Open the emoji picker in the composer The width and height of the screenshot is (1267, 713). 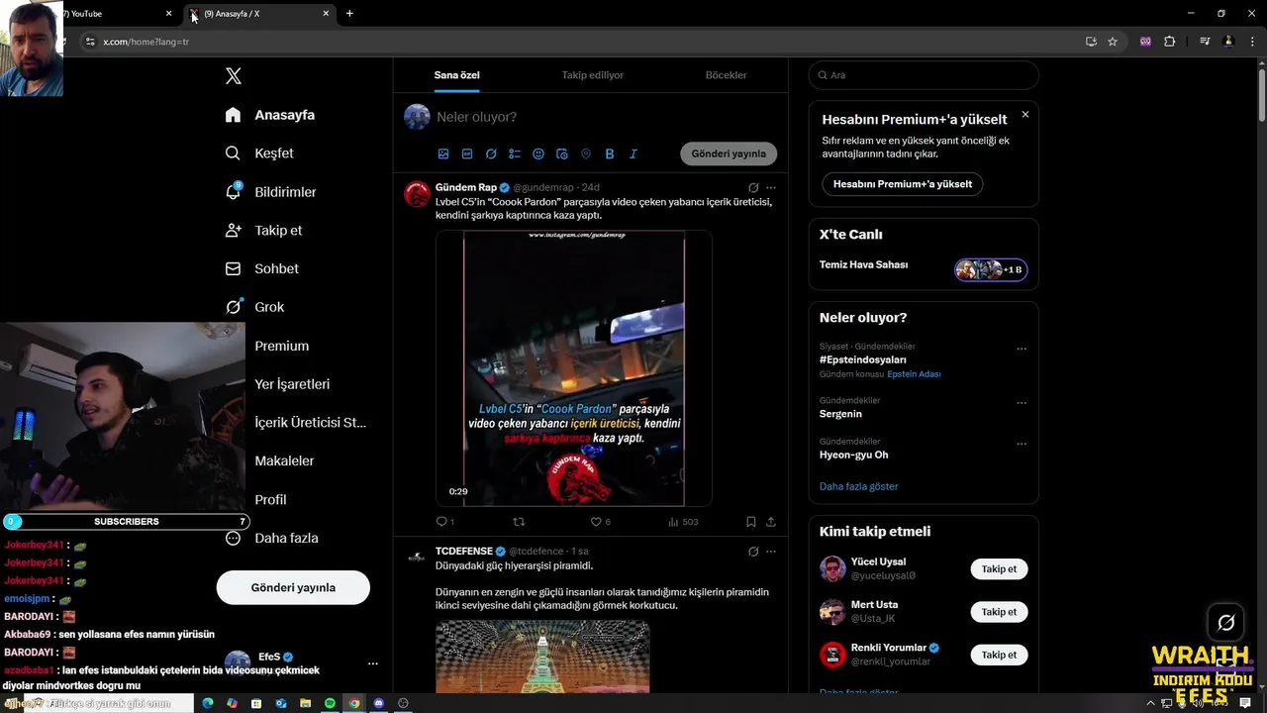point(538,153)
